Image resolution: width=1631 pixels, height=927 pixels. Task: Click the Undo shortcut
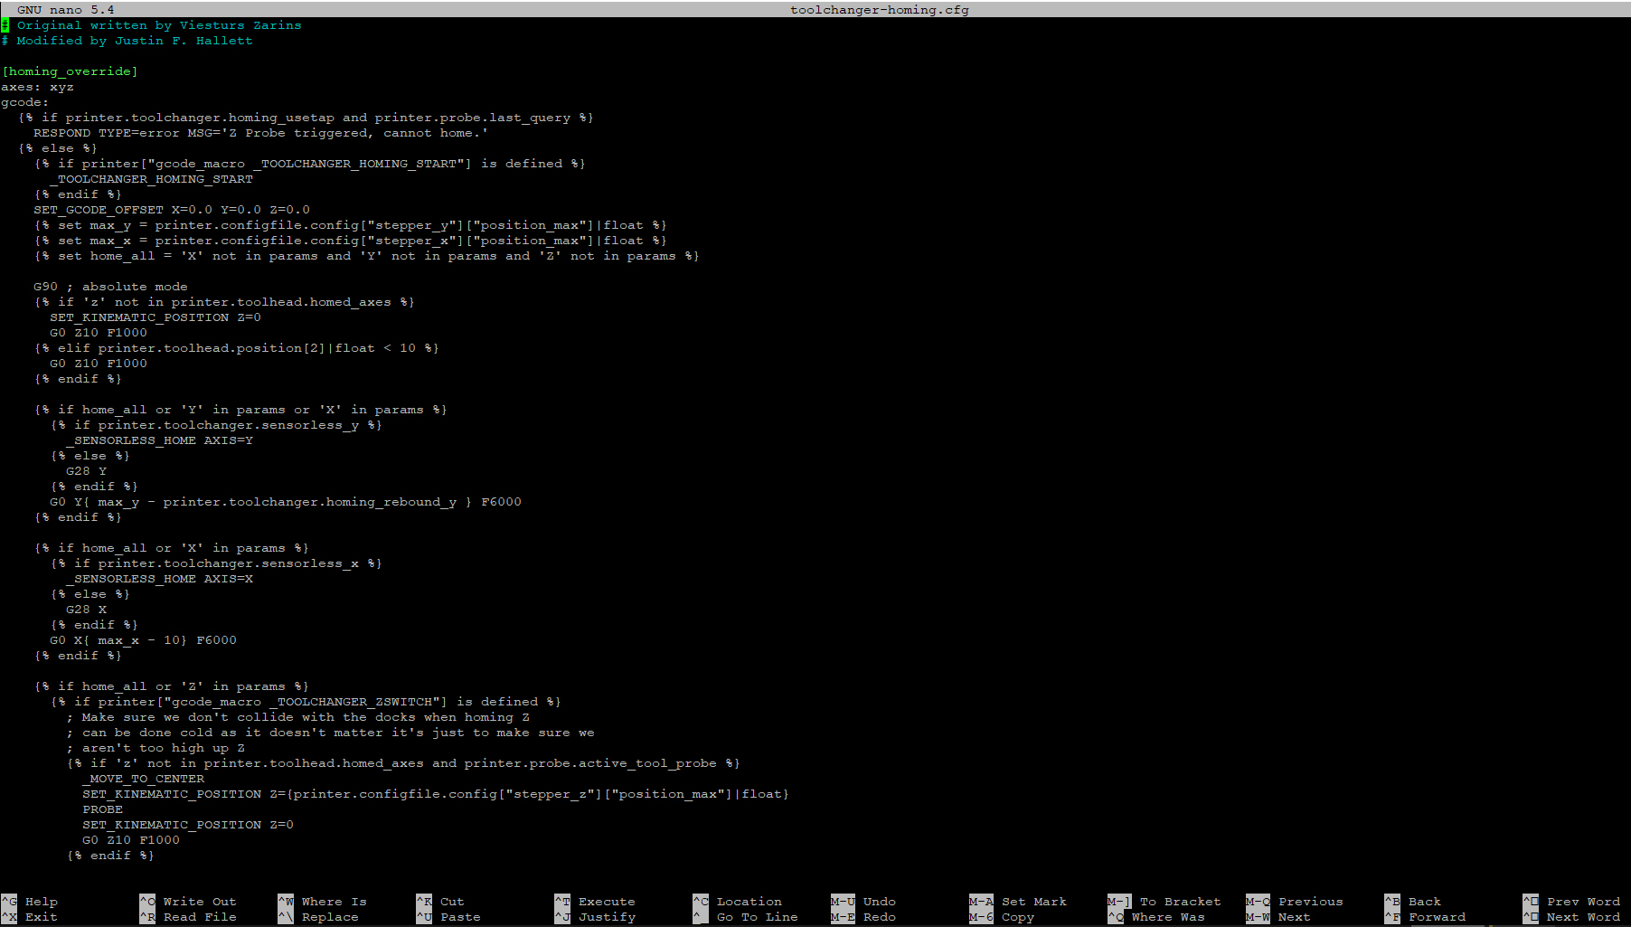(879, 902)
